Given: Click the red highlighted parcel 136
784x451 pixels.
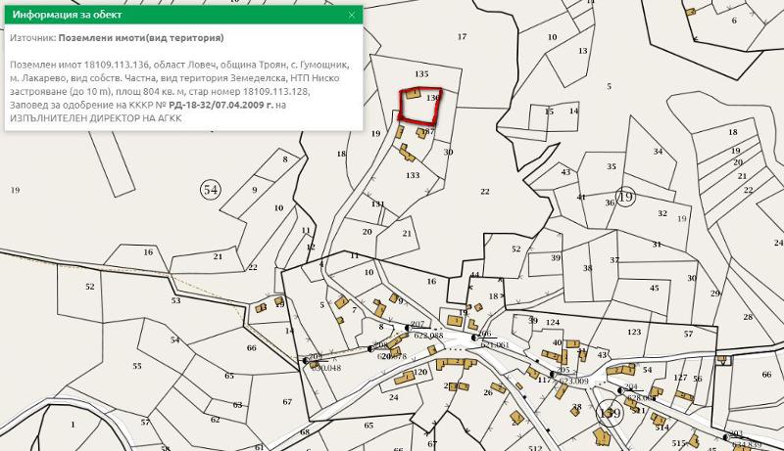Looking at the screenshot, I should tap(421, 110).
